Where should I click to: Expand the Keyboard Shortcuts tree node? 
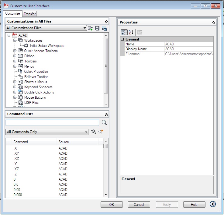click(x=15, y=87)
